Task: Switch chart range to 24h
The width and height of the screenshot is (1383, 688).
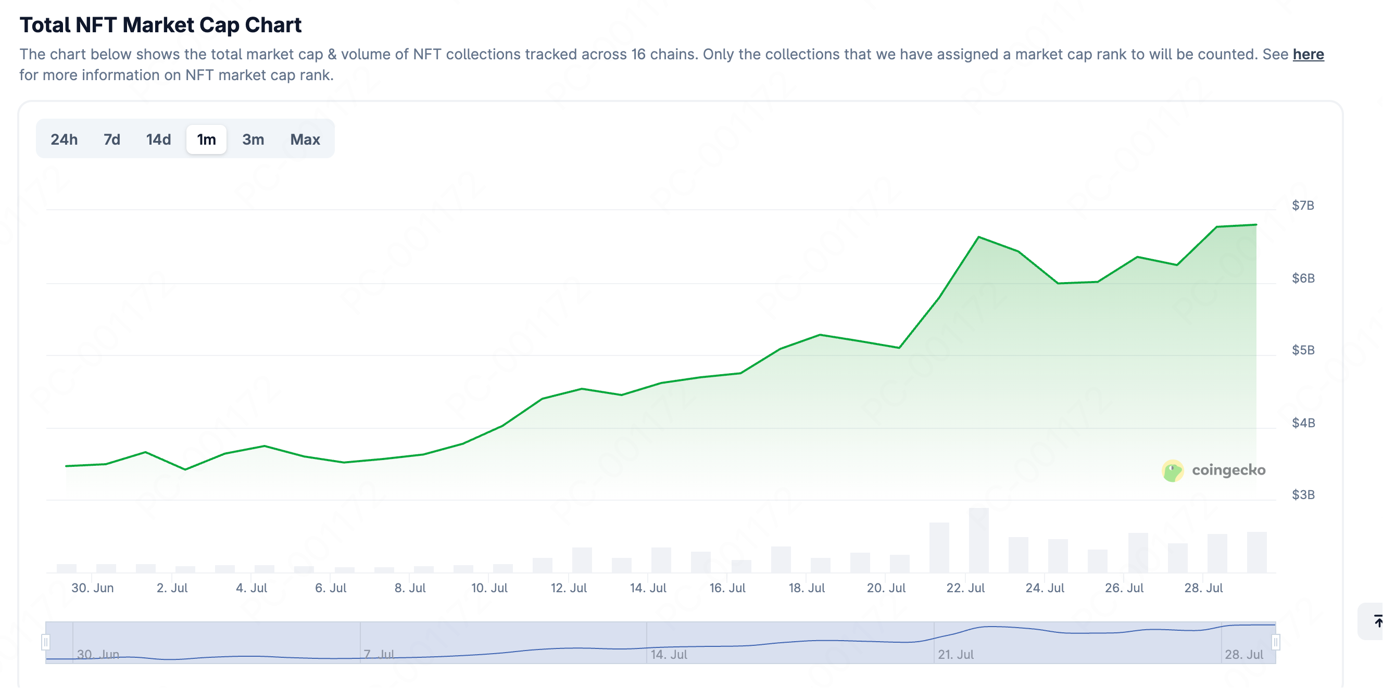Action: click(x=64, y=139)
